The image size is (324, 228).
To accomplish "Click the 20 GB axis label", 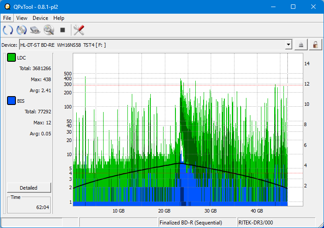I will click(x=164, y=211).
